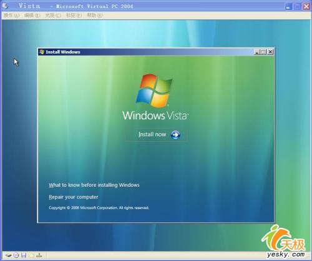The height and width of the screenshot is (261, 312).
Task: Open What to know before installing Windows
Action: coord(94,185)
